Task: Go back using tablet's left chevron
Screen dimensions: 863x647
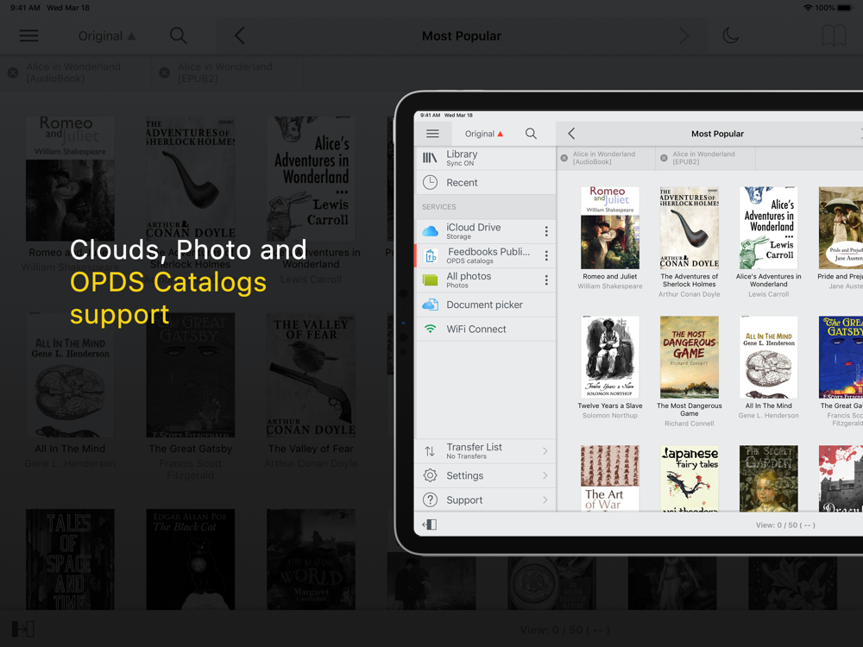Action: click(x=571, y=134)
